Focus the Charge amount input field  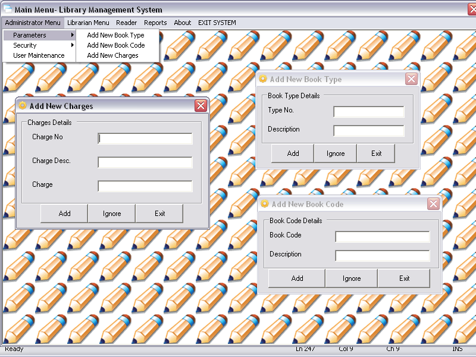pos(145,186)
